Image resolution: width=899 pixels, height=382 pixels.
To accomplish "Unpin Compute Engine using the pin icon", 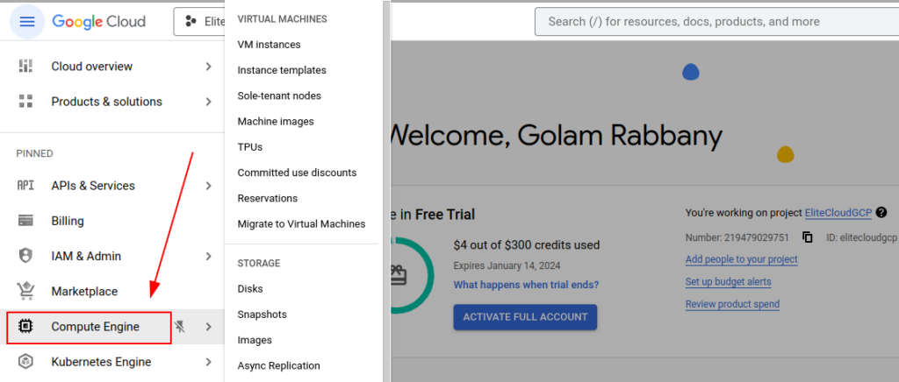I will pos(181,327).
